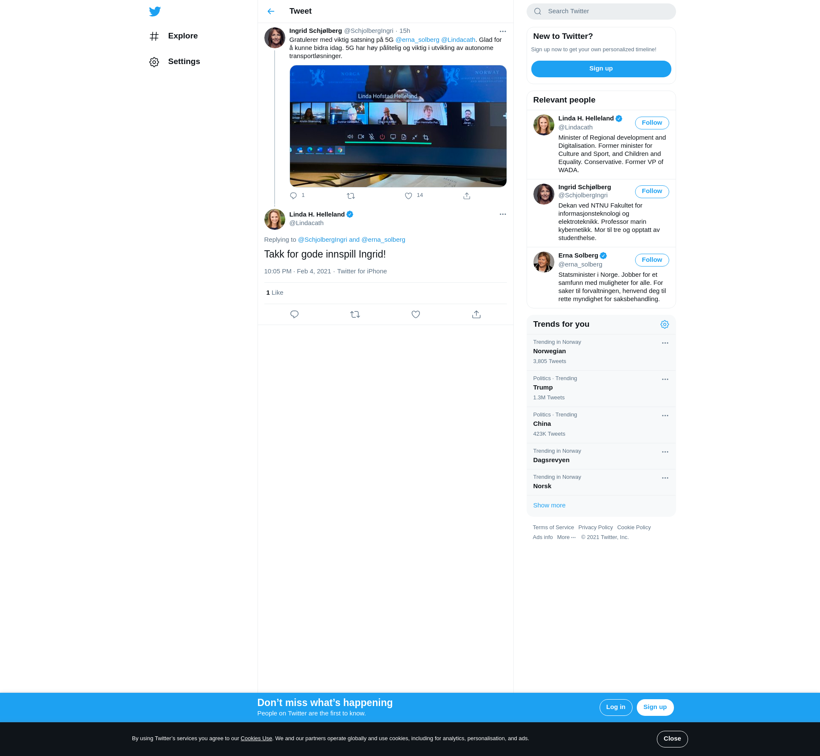Image resolution: width=820 pixels, height=756 pixels.
Task: Reply to Linda H. Helleland's tweet
Action: [x=294, y=314]
